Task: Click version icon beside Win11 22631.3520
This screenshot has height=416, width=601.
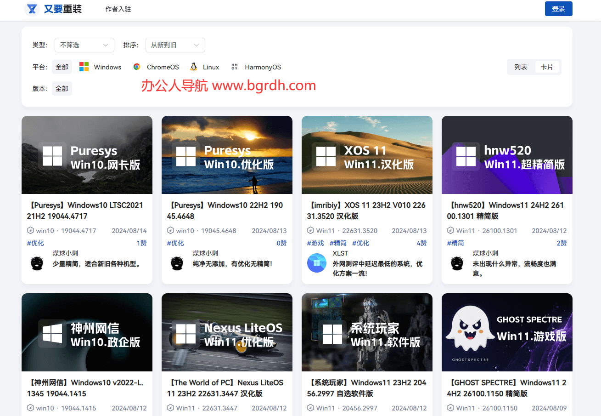Action: coord(310,231)
